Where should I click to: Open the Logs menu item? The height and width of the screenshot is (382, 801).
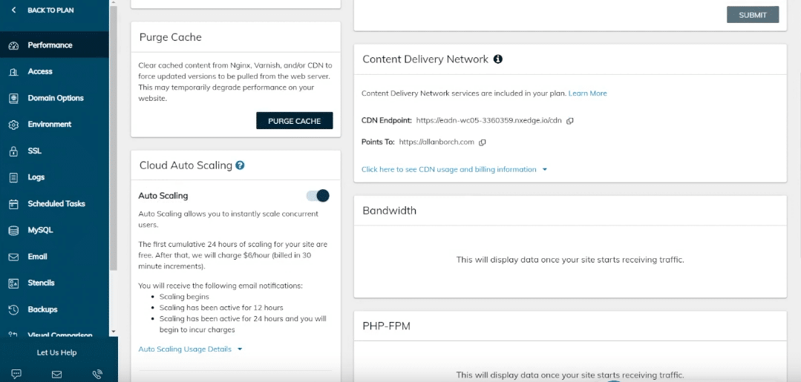(x=54, y=177)
